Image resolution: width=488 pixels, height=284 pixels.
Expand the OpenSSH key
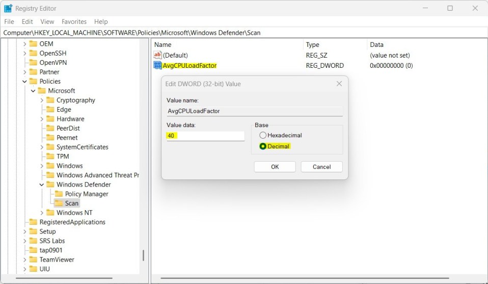pyautogui.click(x=24, y=53)
